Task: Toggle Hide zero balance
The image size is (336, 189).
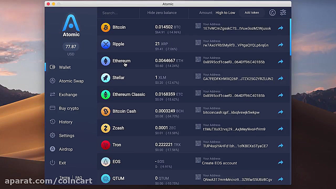Action: point(162,13)
